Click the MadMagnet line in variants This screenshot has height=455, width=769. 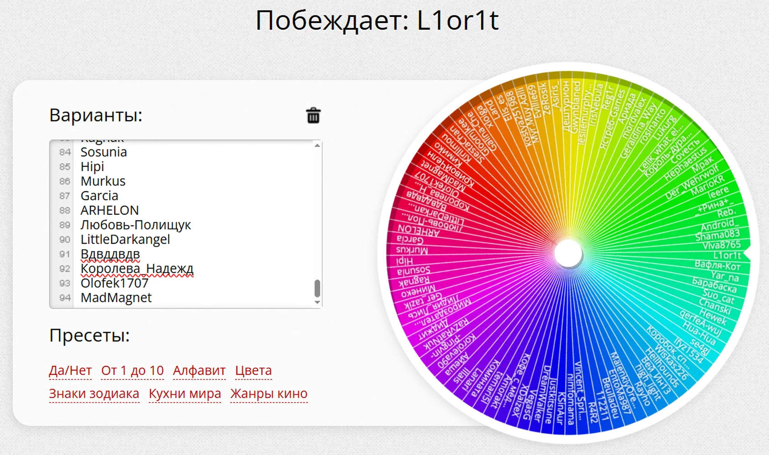116,298
